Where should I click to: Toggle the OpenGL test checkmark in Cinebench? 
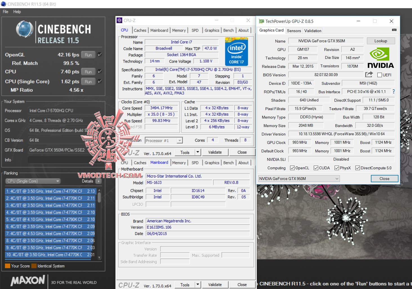[99, 55]
